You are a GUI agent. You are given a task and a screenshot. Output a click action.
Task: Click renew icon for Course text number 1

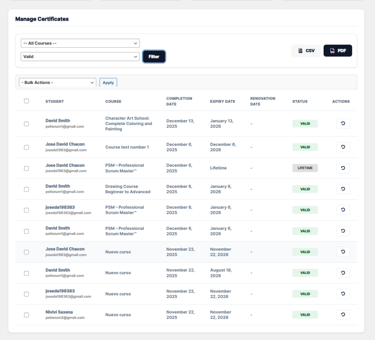tap(343, 147)
